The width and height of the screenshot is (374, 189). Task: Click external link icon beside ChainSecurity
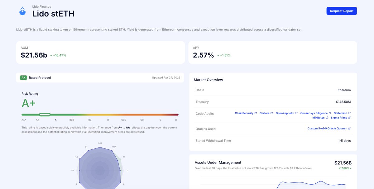pyautogui.click(x=256, y=113)
